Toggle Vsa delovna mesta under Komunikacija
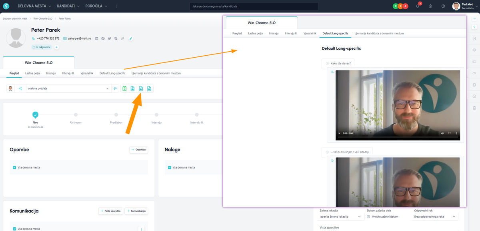The width and height of the screenshot is (480, 231). (14, 229)
